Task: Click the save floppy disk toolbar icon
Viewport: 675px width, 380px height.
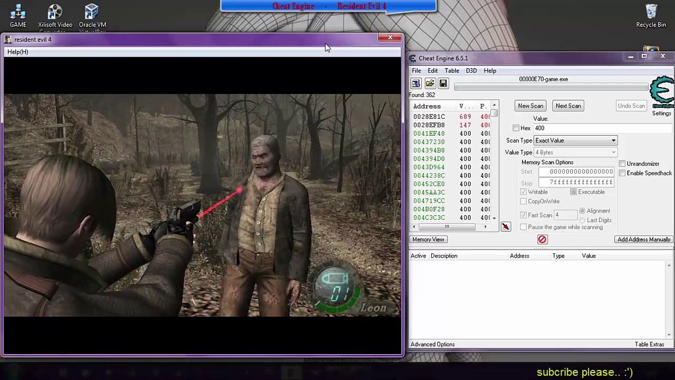Action: (443, 83)
